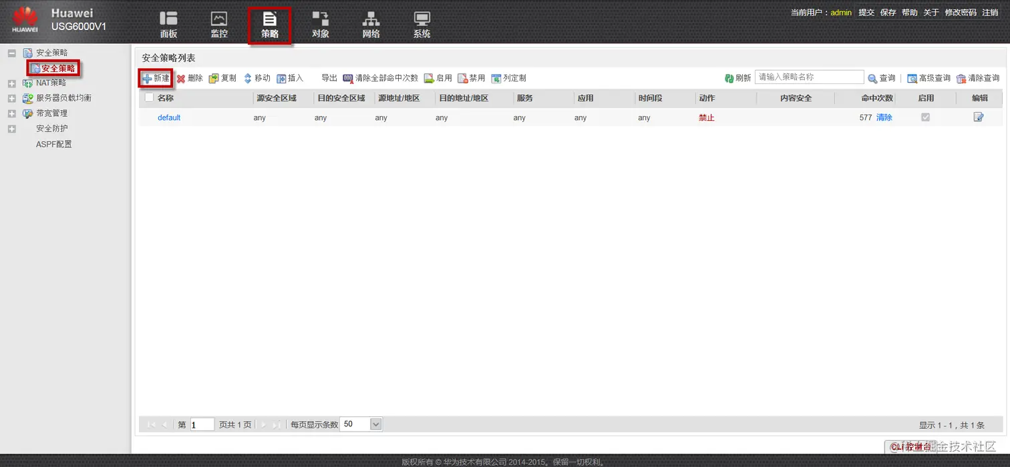Expand the NAT策略 tree node
This screenshot has width=1010, height=467.
11,83
